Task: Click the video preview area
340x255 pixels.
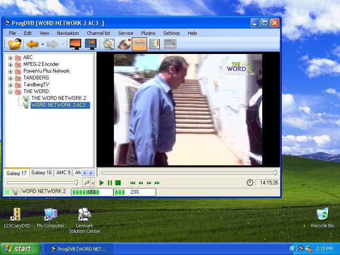Action: coord(188,110)
